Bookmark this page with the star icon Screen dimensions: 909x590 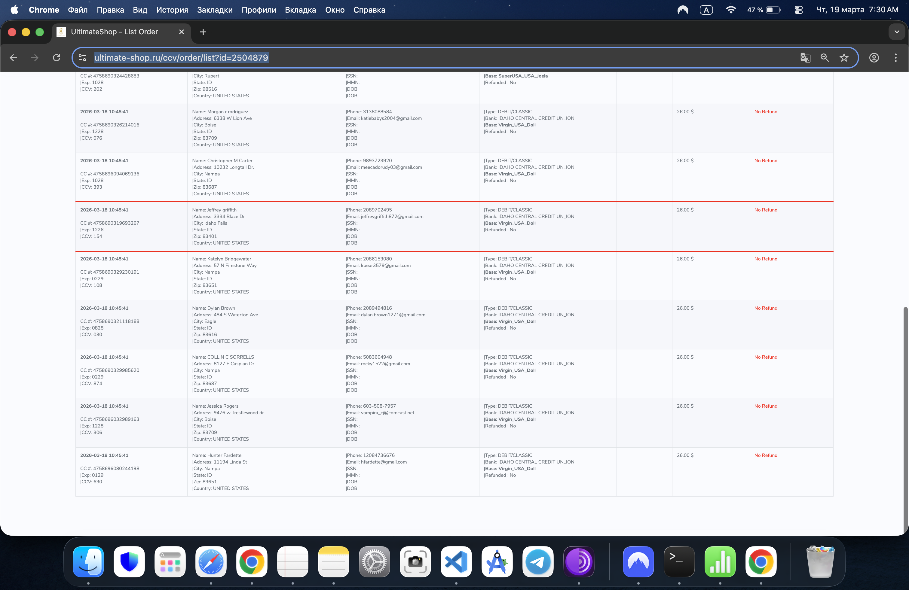click(x=844, y=58)
